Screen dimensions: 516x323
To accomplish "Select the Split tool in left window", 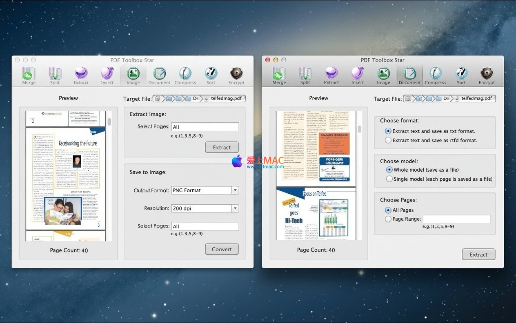I will 55,75.
